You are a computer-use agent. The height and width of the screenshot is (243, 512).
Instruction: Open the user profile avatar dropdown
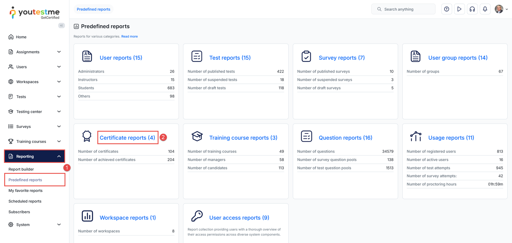point(501,9)
